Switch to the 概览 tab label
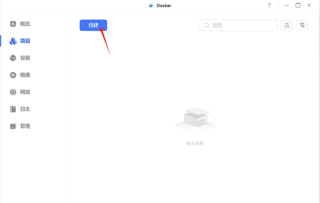The height and width of the screenshot is (203, 320). (25, 24)
